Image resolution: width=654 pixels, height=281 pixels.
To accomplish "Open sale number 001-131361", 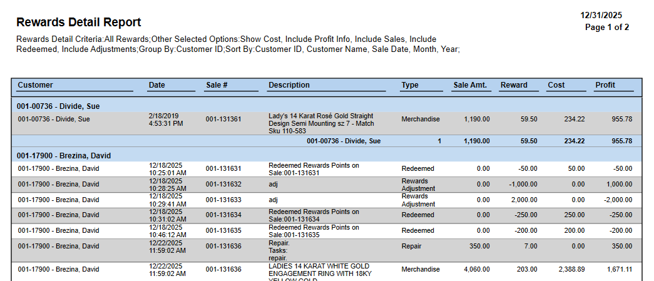I will 223,120.
